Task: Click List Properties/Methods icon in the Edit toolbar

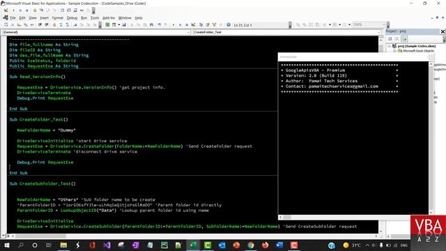Action: 6,25
